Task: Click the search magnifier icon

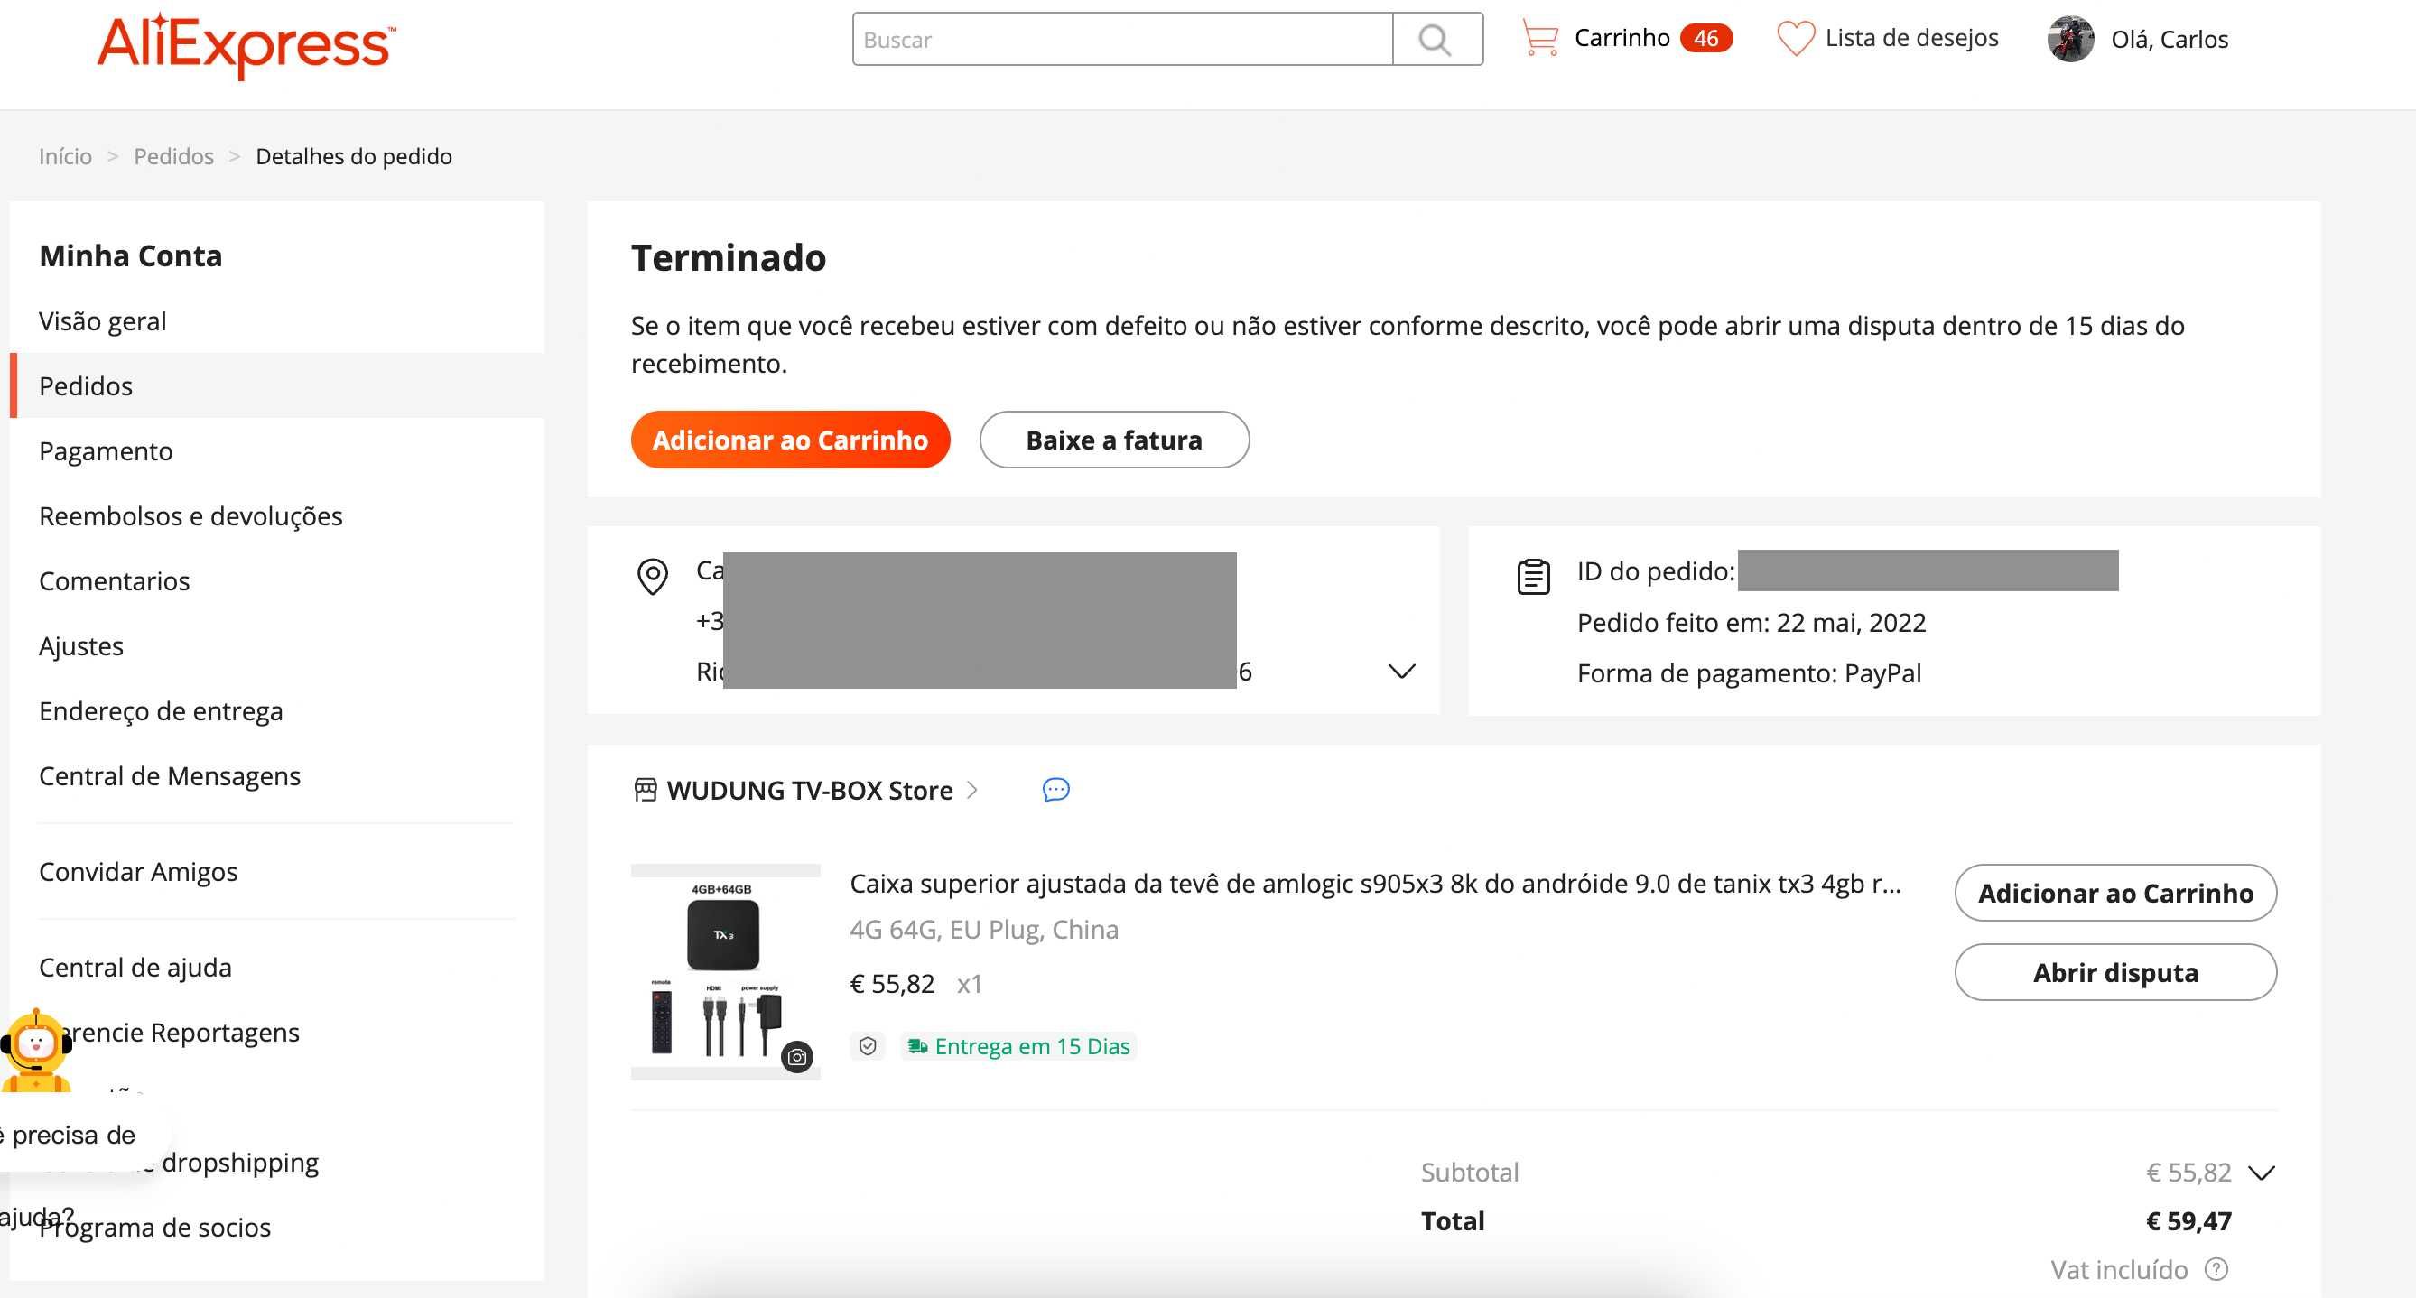Action: 1433,39
